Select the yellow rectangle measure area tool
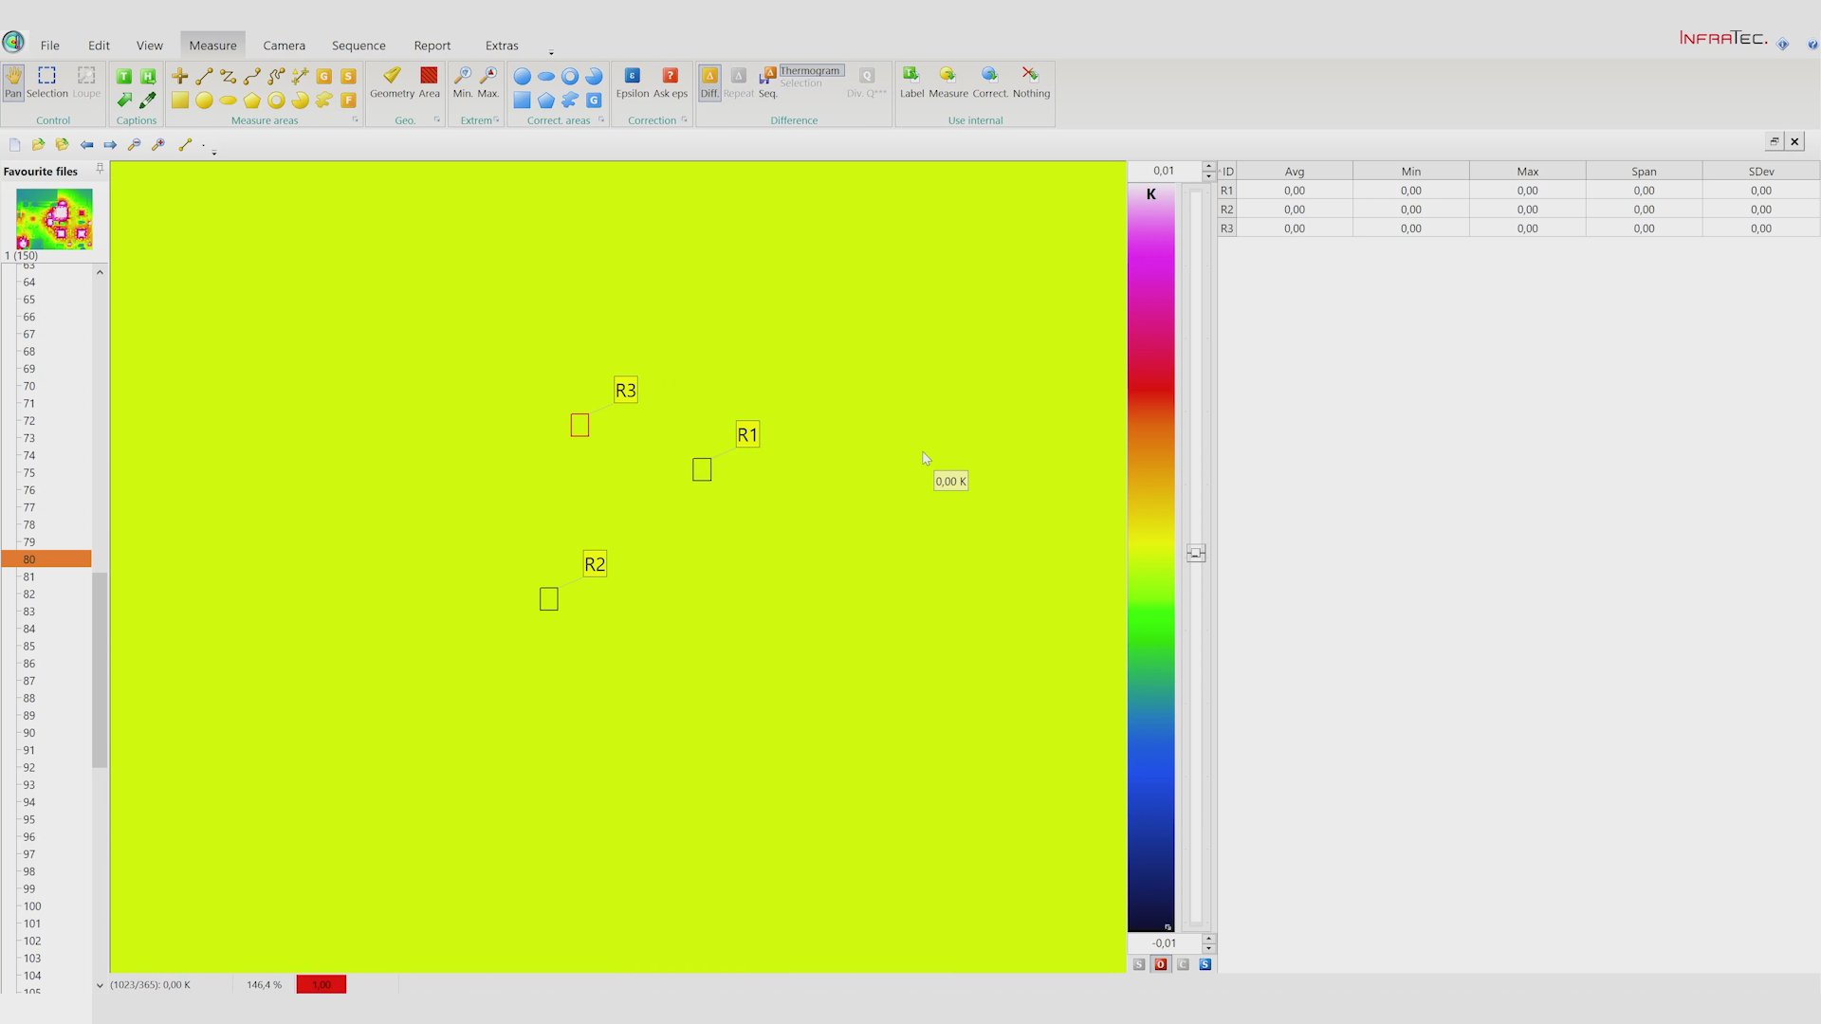This screenshot has height=1024, width=1821. [x=179, y=101]
